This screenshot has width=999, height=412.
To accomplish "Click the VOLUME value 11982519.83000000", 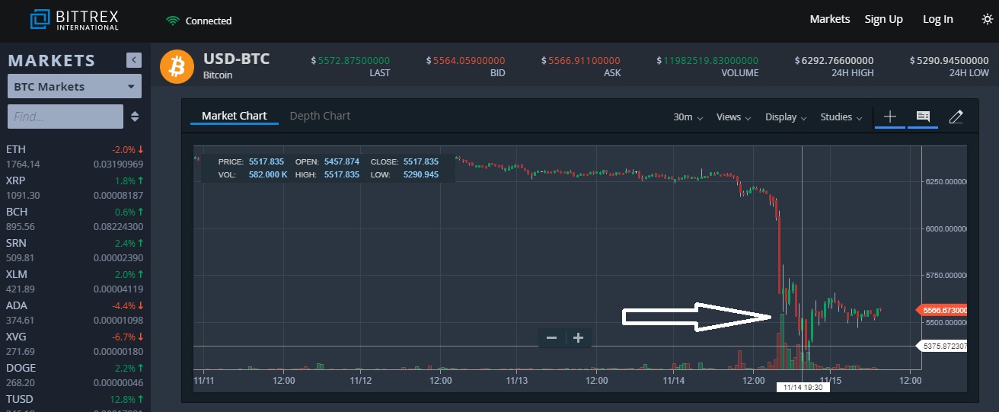I will pos(708,60).
